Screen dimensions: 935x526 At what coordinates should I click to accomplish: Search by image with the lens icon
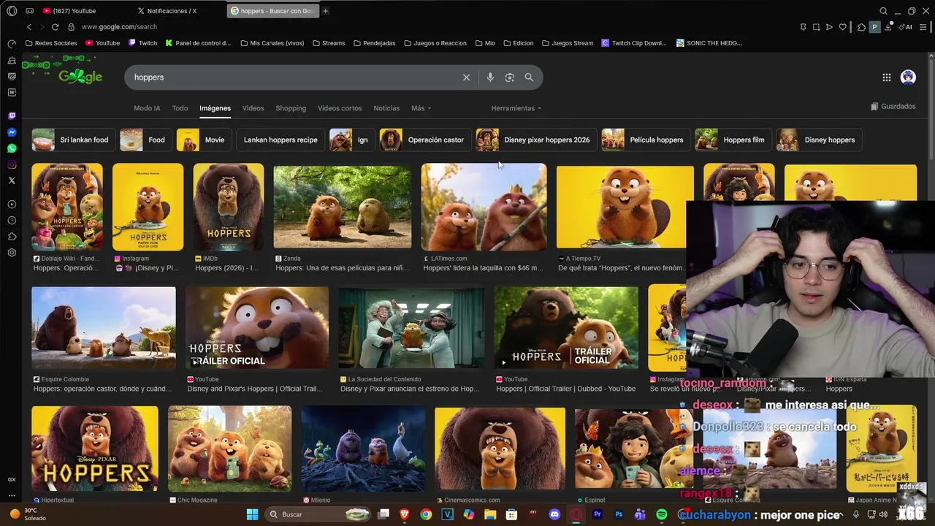(510, 77)
